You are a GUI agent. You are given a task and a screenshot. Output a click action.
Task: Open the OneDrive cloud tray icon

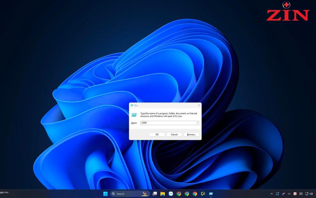[289, 194]
